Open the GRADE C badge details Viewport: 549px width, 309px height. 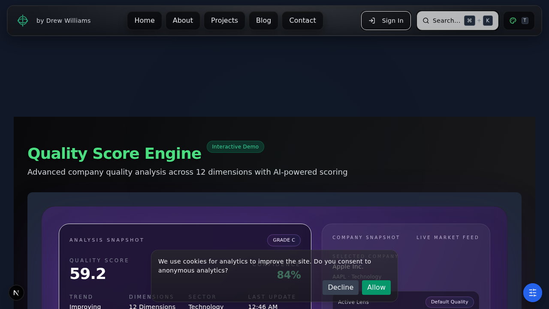coord(284,240)
